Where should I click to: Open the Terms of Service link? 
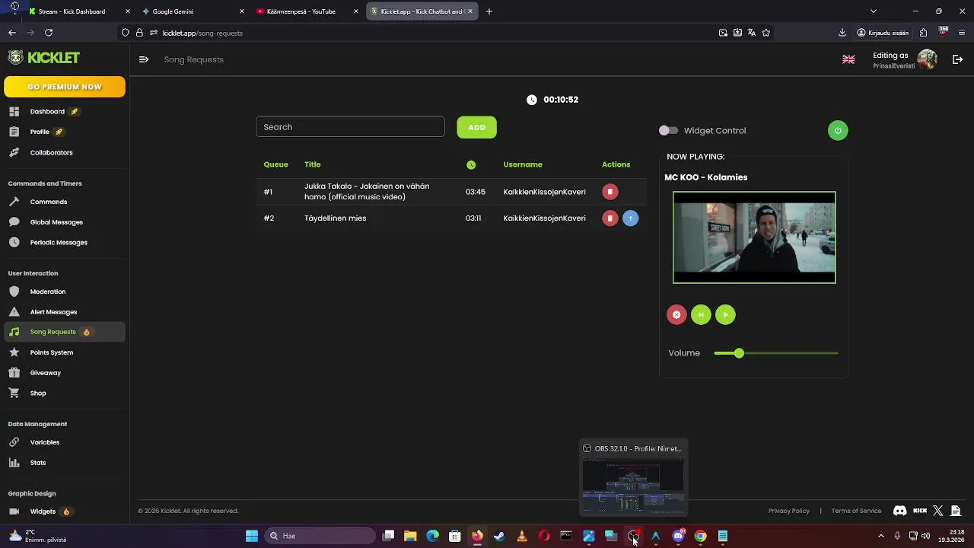[856, 511]
